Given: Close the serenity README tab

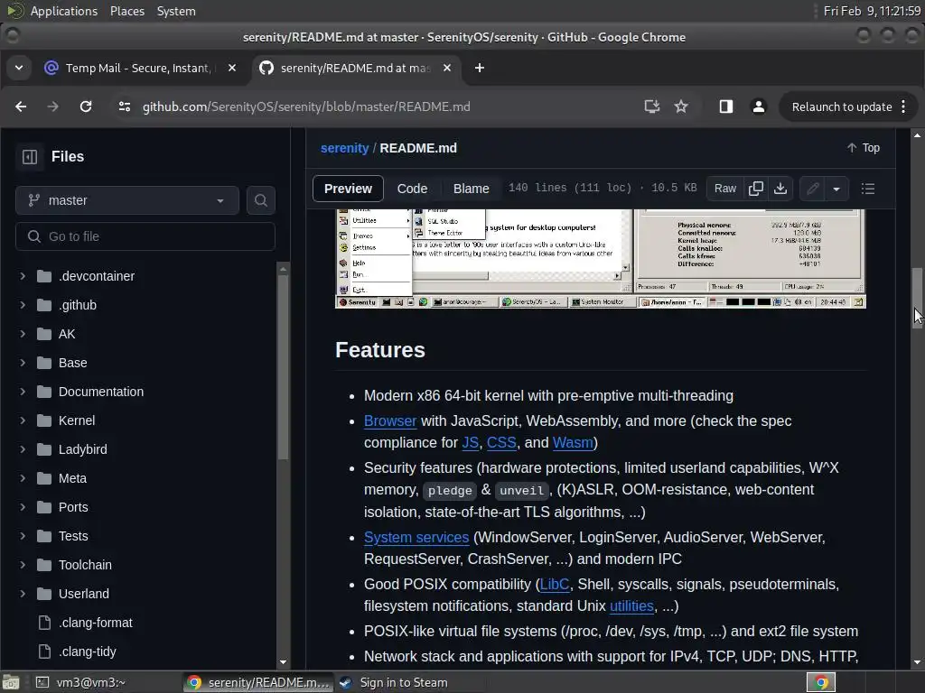Looking at the screenshot, I should [447, 68].
